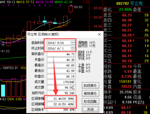
Task: Click the 买一 price 66.18
Action: [127, 41]
